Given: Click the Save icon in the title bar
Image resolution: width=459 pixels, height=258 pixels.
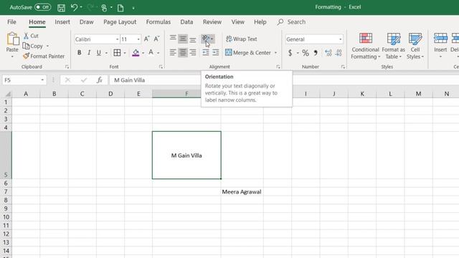Looking at the screenshot, I should click(x=61, y=8).
